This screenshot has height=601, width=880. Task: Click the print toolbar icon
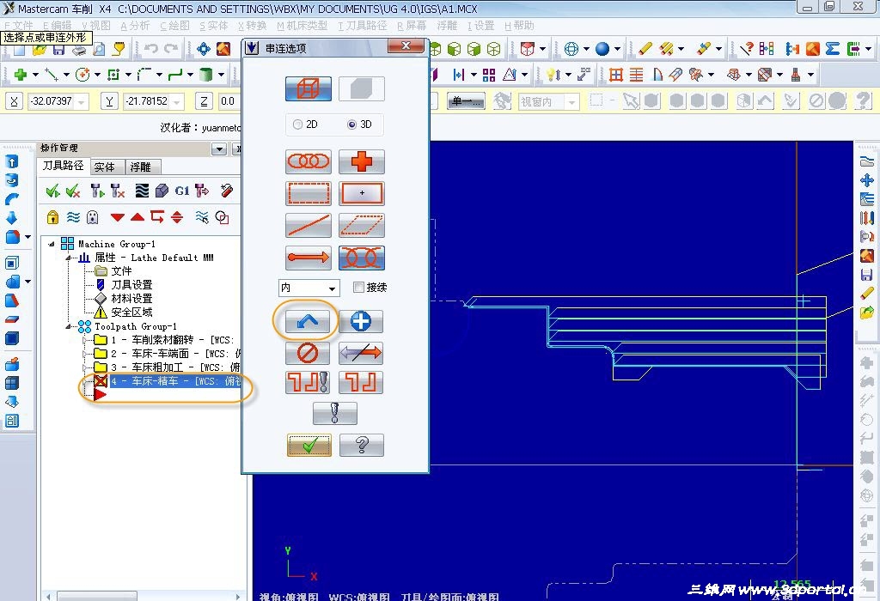point(79,49)
